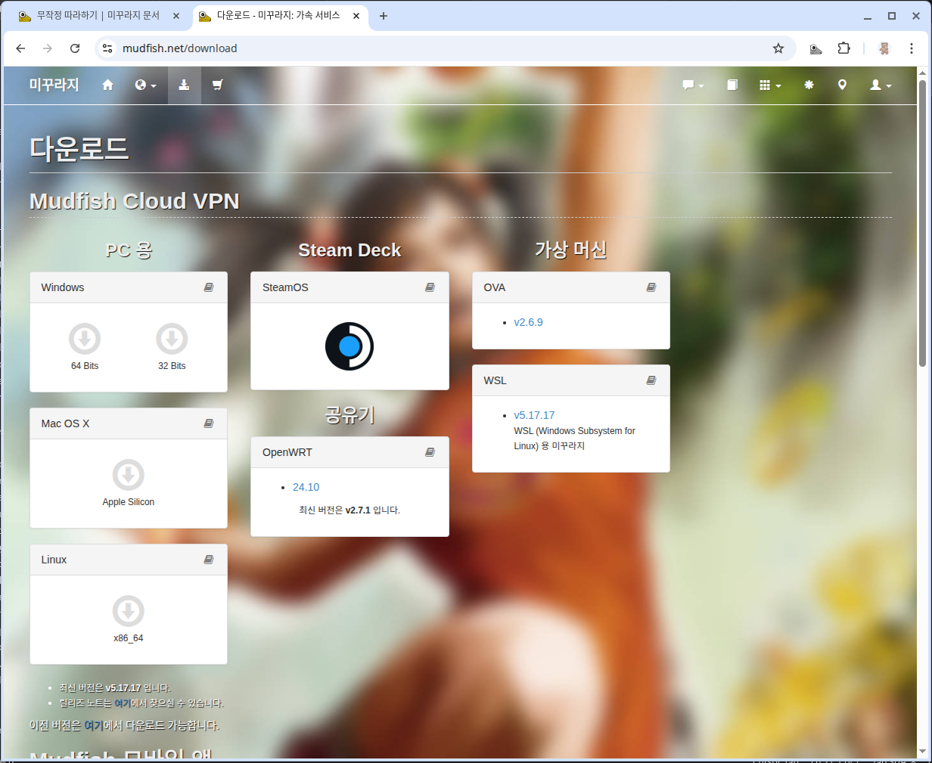Open the SteamOS card book icon
932x763 pixels.
coord(430,287)
